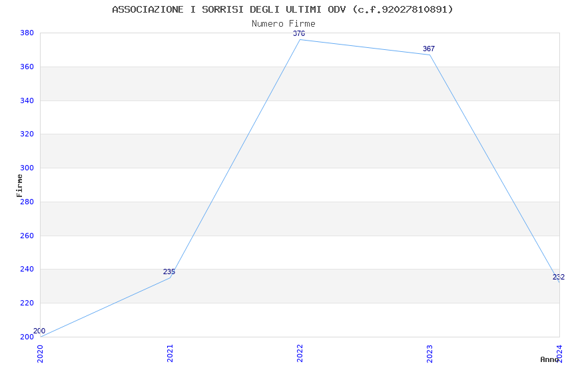Screen dimensions: 566x366
Task: Click the x-axis year 2022
Action: [300, 353]
